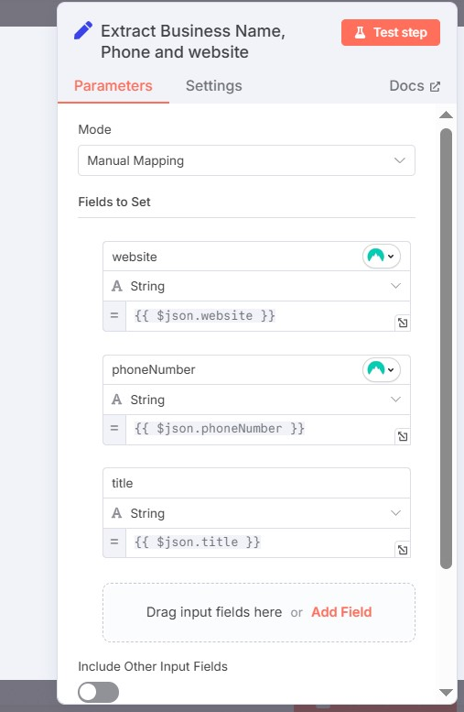
Task: Expand the website expression editor icon
Action: [403, 323]
